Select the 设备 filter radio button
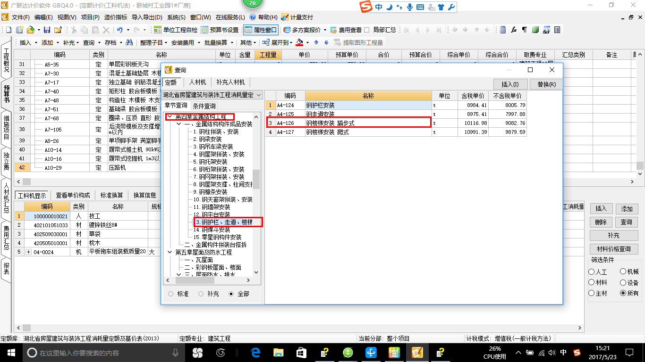Image resolution: width=645 pixels, height=362 pixels. 623,282
